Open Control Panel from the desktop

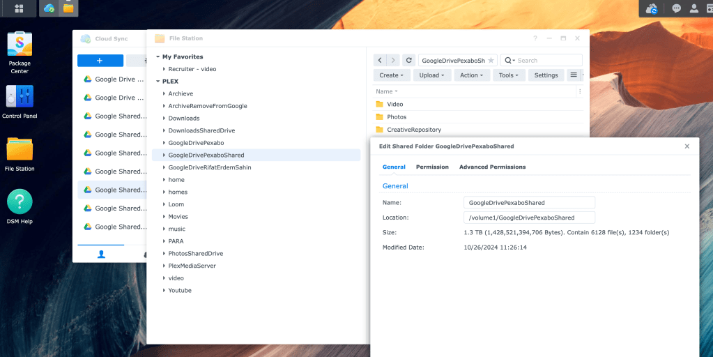[20, 102]
